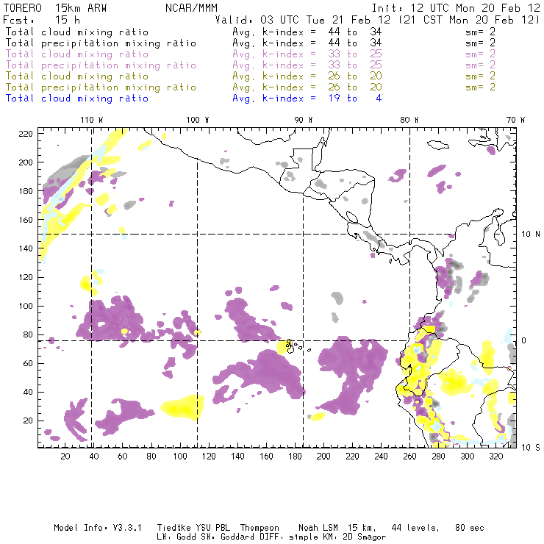
Task: Click the '0' equator latitude label
Action: pos(523,340)
